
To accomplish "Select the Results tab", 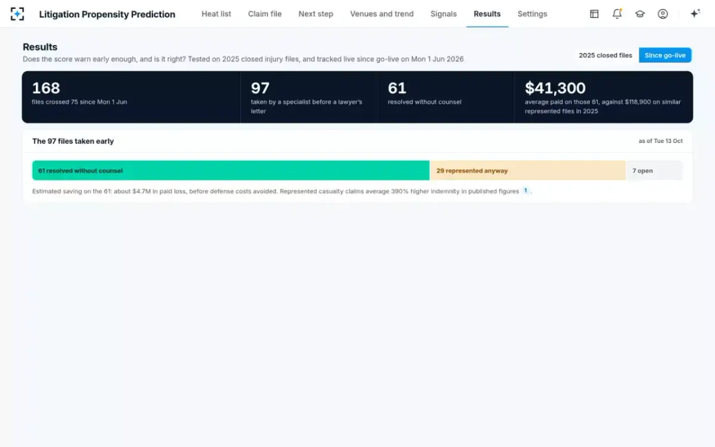I will coord(487,14).
